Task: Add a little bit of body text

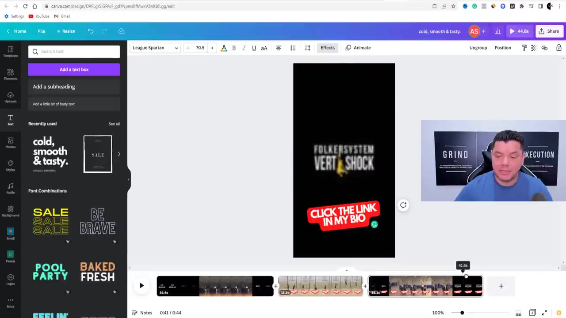Action: pyautogui.click(x=74, y=104)
